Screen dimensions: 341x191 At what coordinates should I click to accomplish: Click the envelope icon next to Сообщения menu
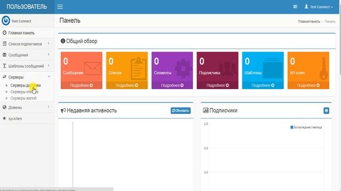4,55
